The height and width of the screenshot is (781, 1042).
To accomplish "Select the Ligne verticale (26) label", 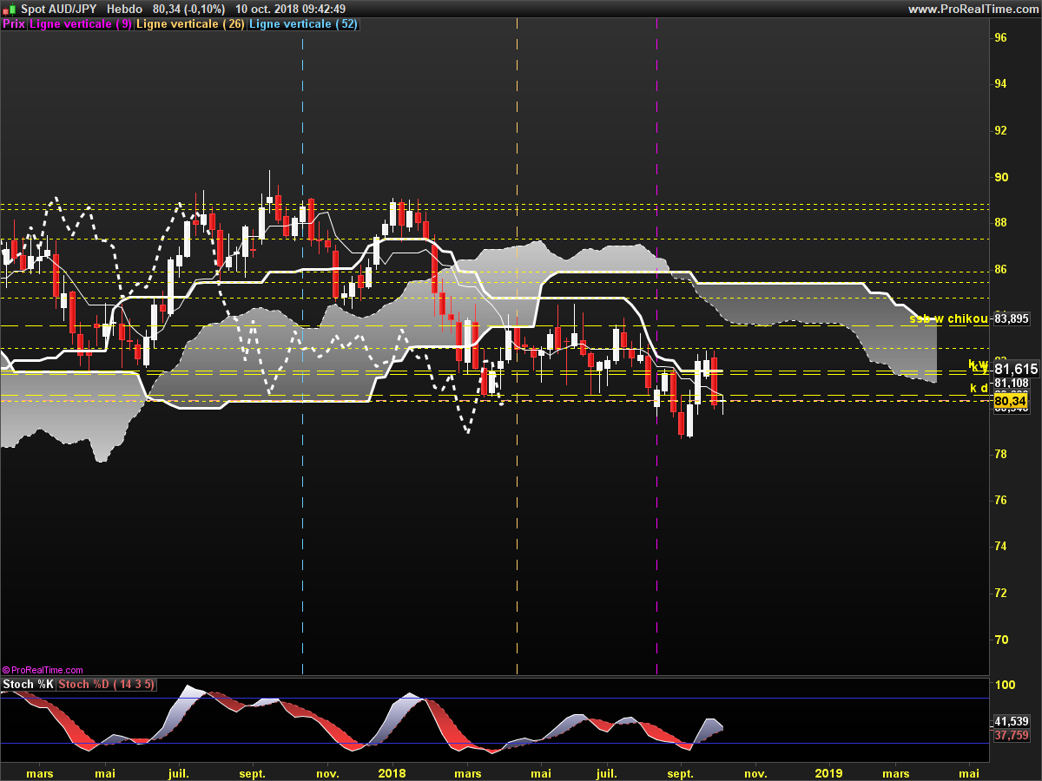I will click(x=190, y=24).
